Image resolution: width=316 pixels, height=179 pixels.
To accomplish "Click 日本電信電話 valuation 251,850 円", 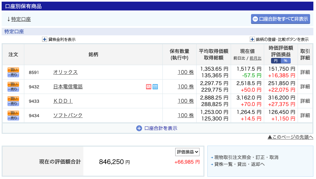I will (282, 83).
